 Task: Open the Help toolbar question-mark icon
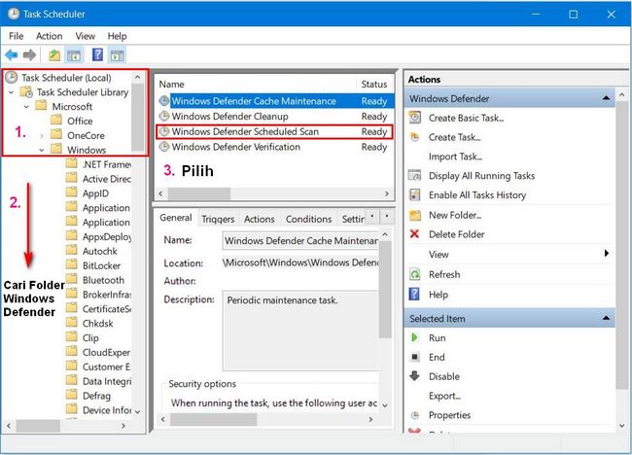(97, 54)
